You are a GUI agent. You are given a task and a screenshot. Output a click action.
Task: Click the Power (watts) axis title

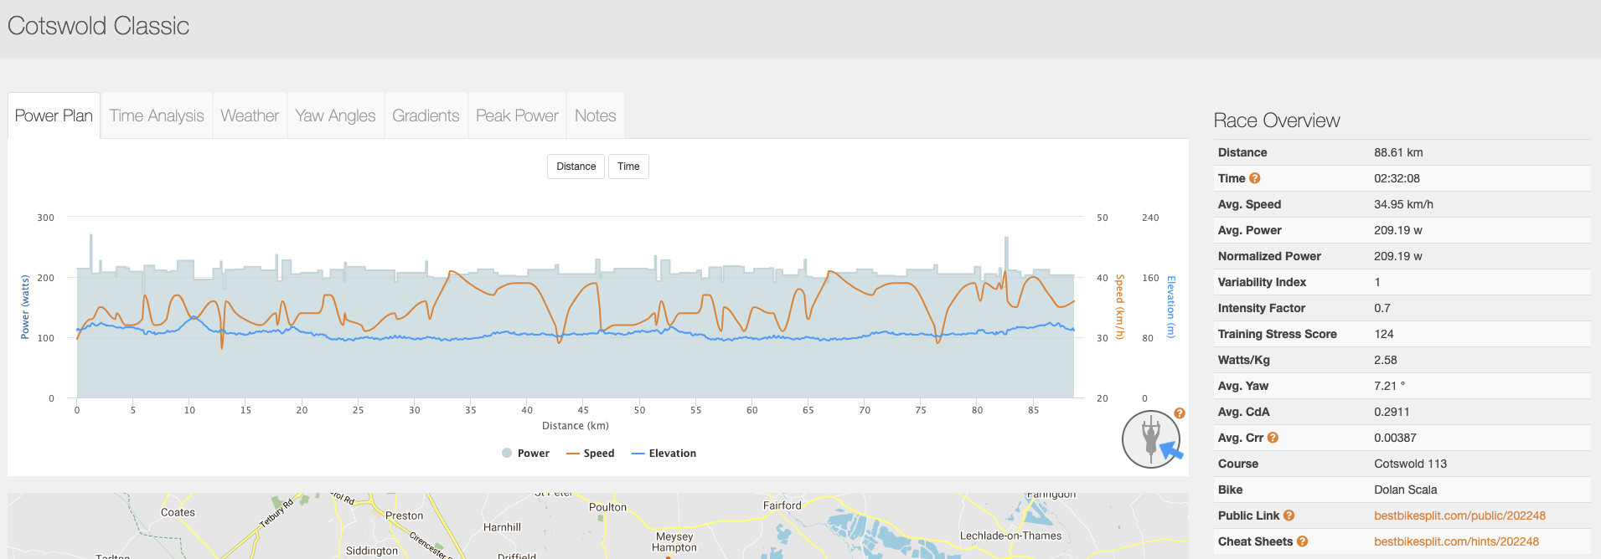click(25, 307)
